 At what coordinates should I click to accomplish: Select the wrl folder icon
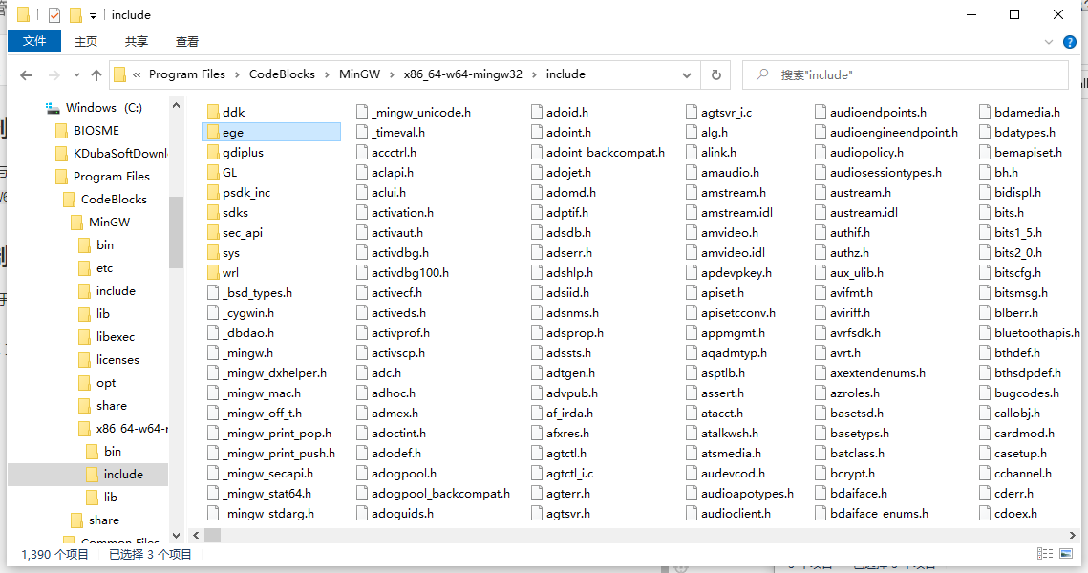[213, 273]
